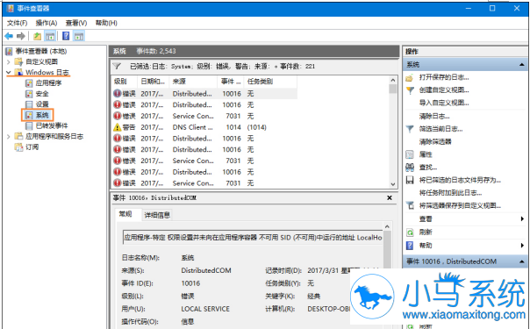Expand the 帮助 submenu arrow in actions

(x=522, y=246)
